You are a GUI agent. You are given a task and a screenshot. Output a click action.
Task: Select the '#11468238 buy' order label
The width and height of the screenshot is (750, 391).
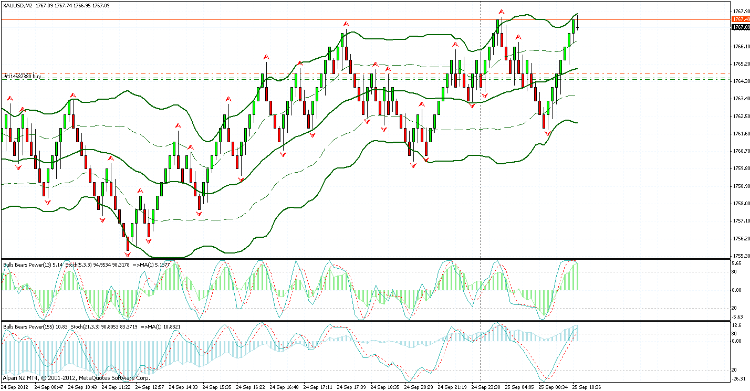pos(23,77)
